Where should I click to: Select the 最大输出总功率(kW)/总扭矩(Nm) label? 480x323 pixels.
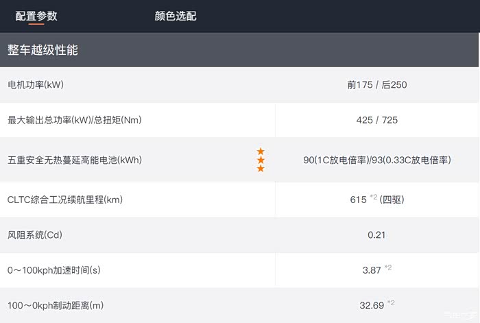coord(75,120)
